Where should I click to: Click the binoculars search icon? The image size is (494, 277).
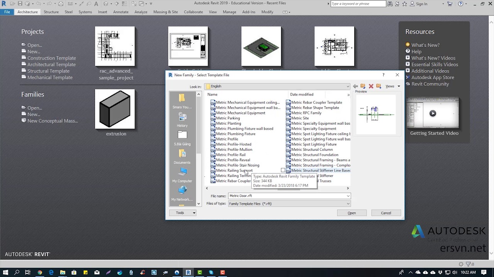(390, 4)
